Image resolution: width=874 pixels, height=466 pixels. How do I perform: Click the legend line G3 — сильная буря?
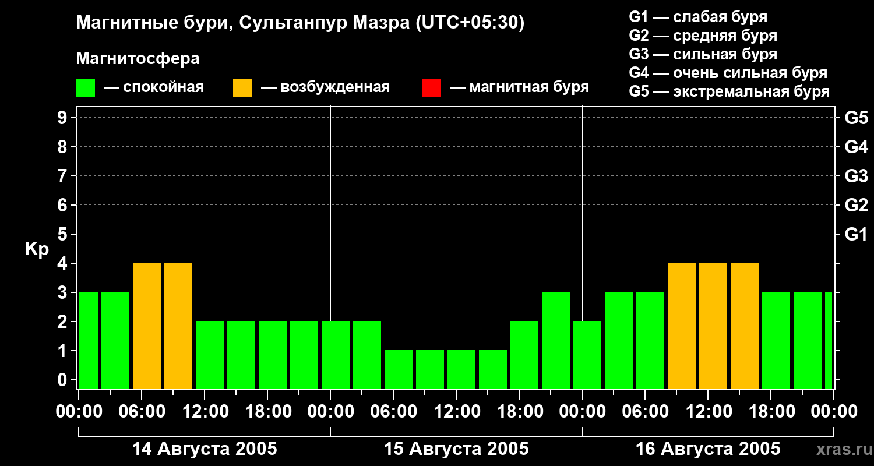click(x=703, y=54)
